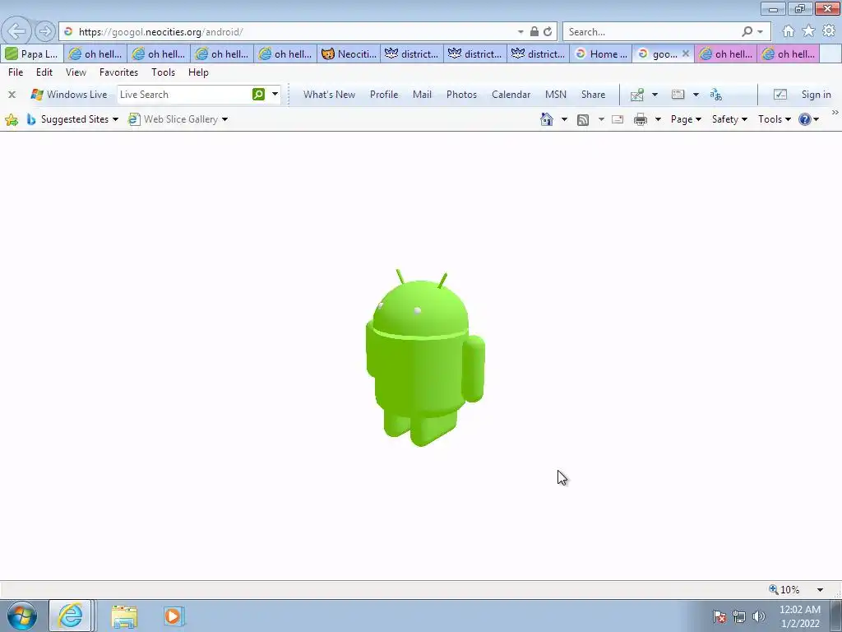Open the Tools menu in the menu bar
This screenshot has width=842, height=632.
pyautogui.click(x=164, y=72)
